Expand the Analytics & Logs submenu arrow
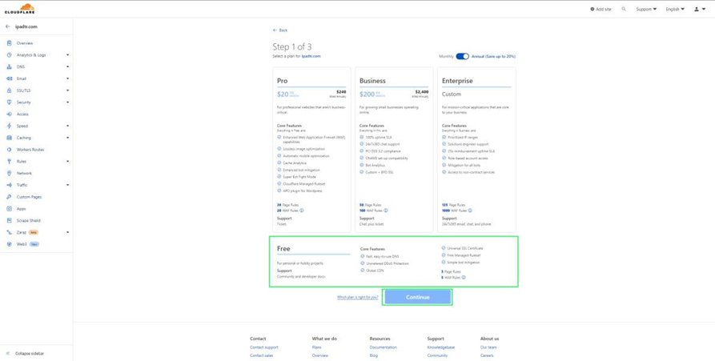The image size is (715, 361). coord(67,54)
